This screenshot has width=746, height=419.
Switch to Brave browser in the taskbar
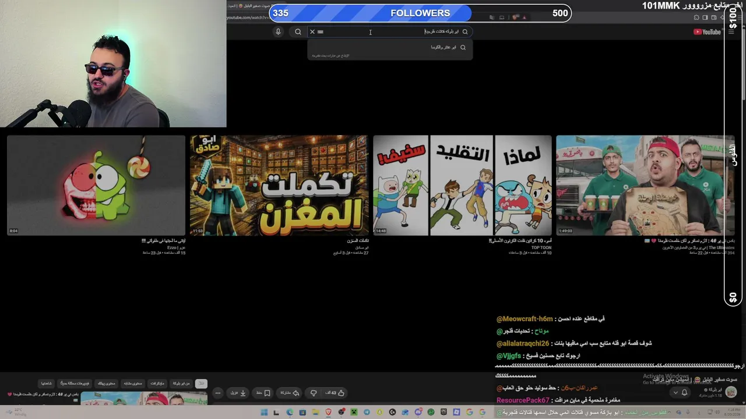328,412
